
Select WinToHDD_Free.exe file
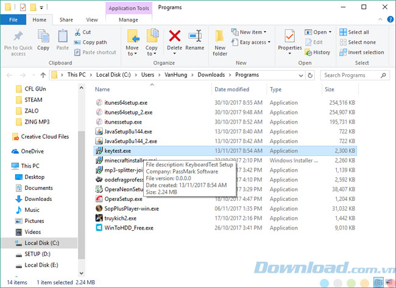(225, 228)
